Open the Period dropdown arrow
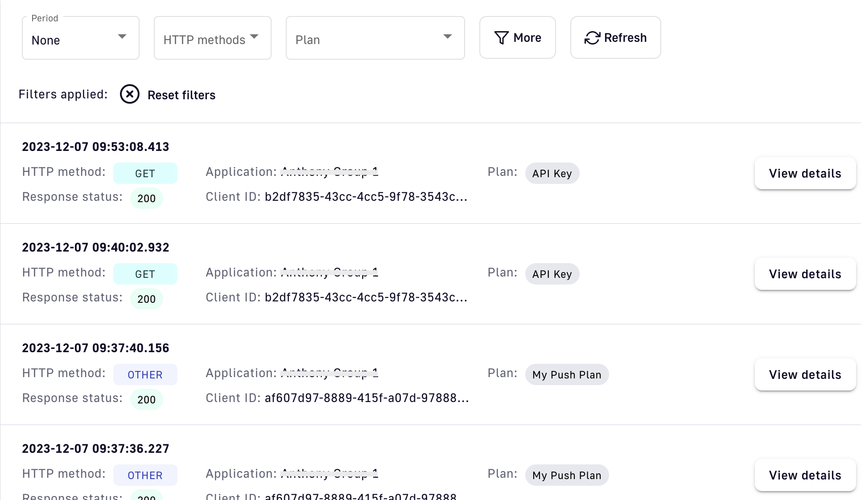This screenshot has height=500, width=861. (x=122, y=37)
